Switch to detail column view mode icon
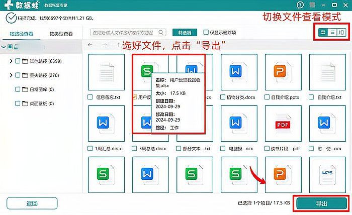Viewport: 352px width, 215px height. coord(341,32)
